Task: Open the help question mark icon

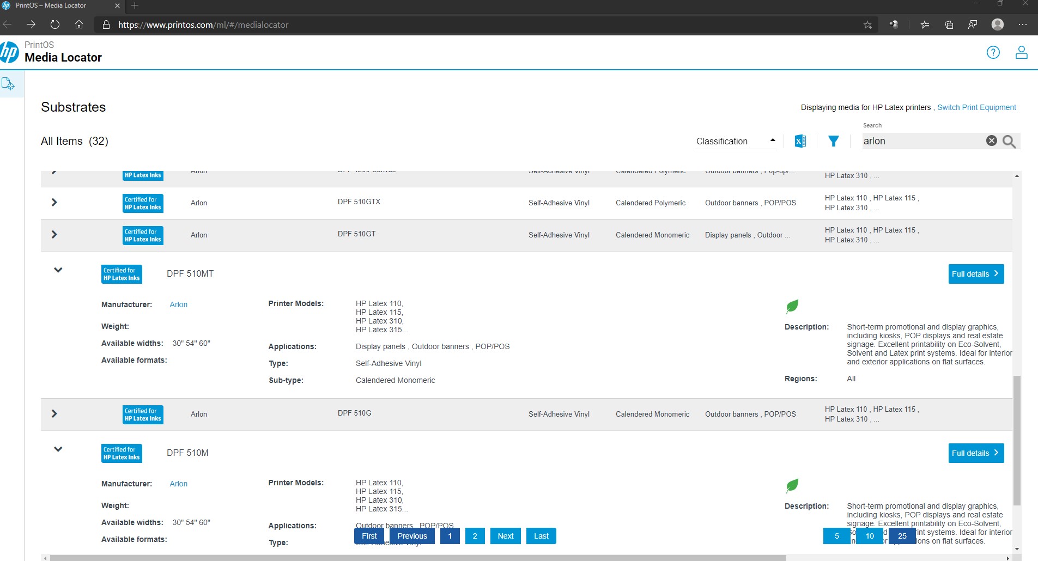Action: point(993,52)
